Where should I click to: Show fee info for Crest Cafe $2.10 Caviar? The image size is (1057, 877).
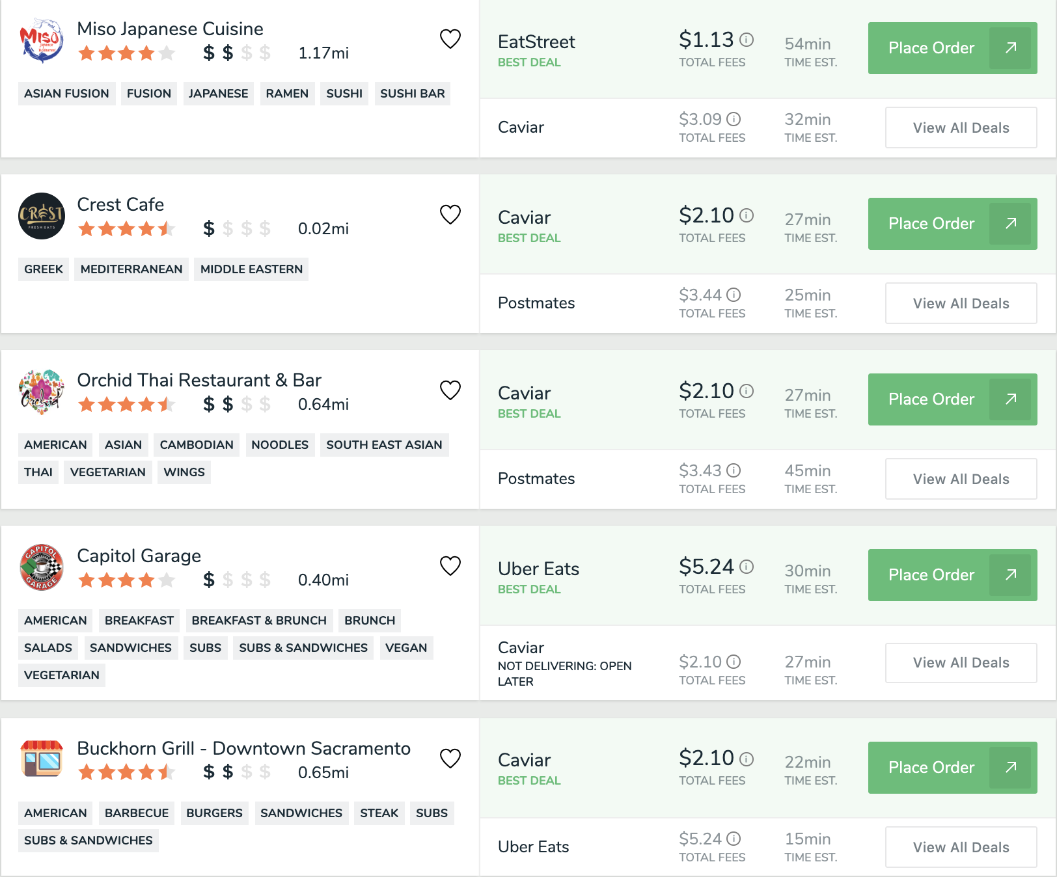point(747,215)
